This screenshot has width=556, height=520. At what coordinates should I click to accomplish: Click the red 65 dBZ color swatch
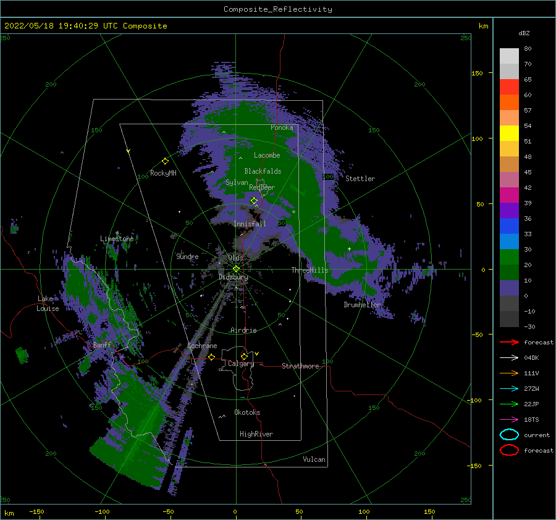(x=509, y=87)
